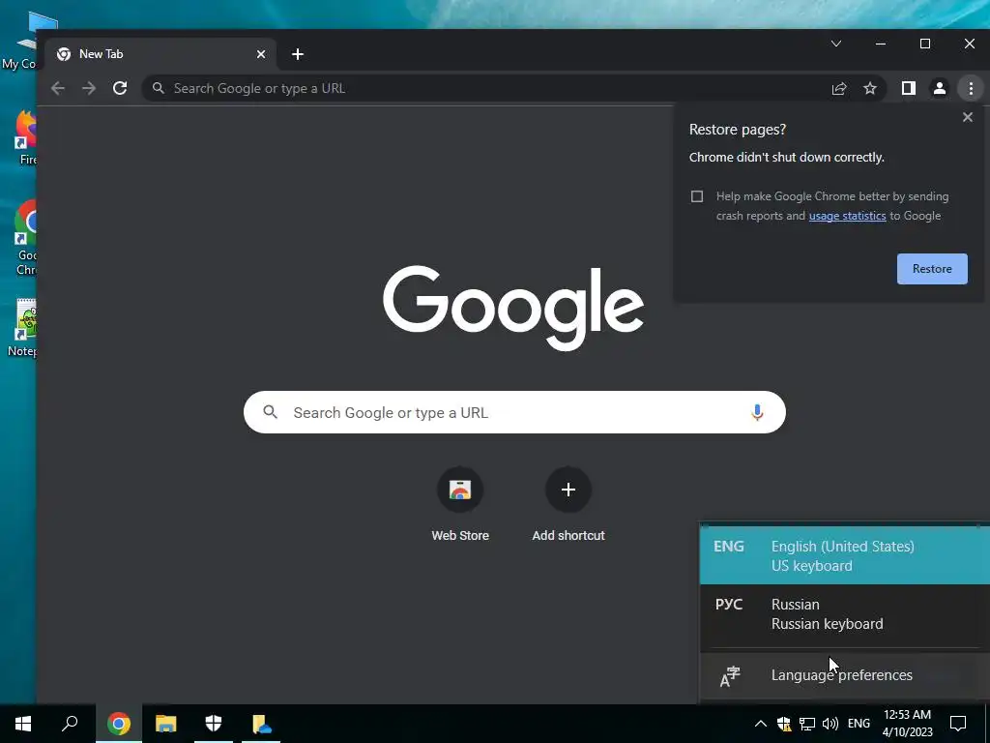990x743 pixels.
Task: Select the New Tab tab
Action: (x=161, y=54)
